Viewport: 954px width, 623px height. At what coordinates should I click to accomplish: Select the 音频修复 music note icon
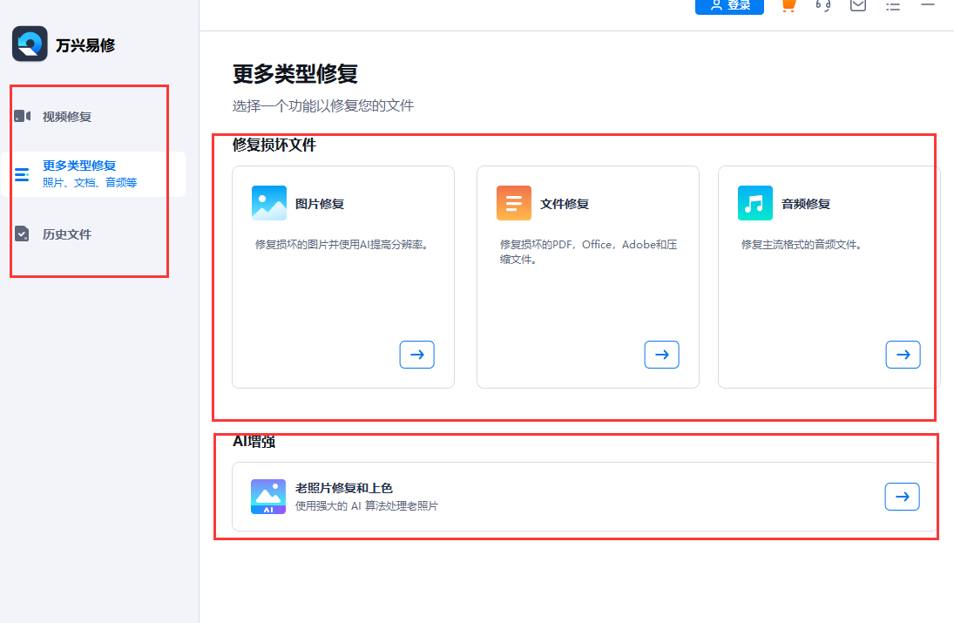pyautogui.click(x=754, y=202)
